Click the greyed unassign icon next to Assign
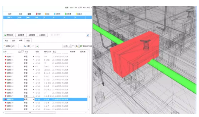 (33, 46)
